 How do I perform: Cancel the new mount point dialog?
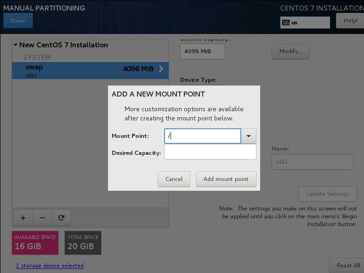pos(174,179)
